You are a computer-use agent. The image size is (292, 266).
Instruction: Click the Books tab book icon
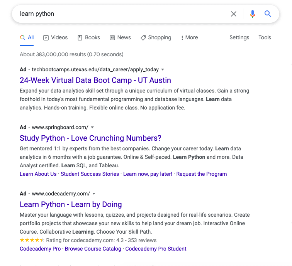[x=80, y=38]
